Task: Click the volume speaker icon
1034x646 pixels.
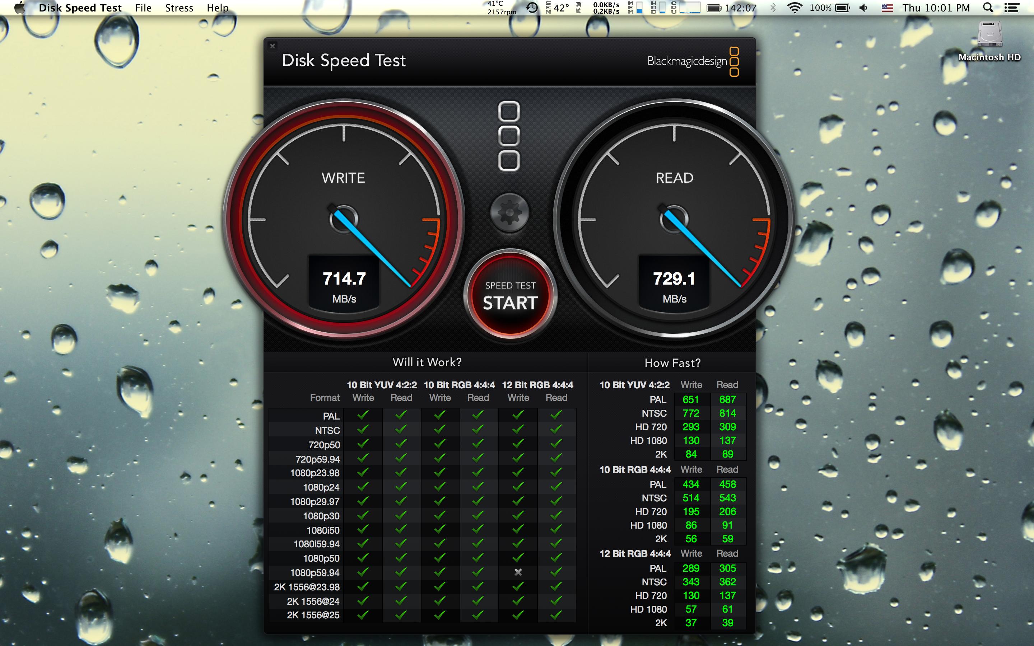Action: coord(863,8)
